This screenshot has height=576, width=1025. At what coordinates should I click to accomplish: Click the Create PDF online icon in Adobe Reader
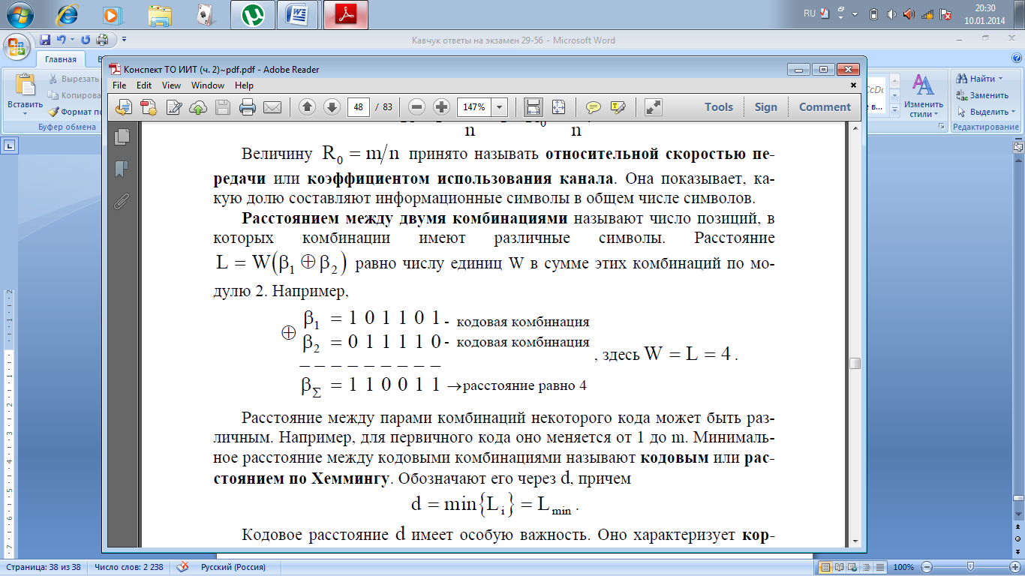pyautogui.click(x=124, y=107)
